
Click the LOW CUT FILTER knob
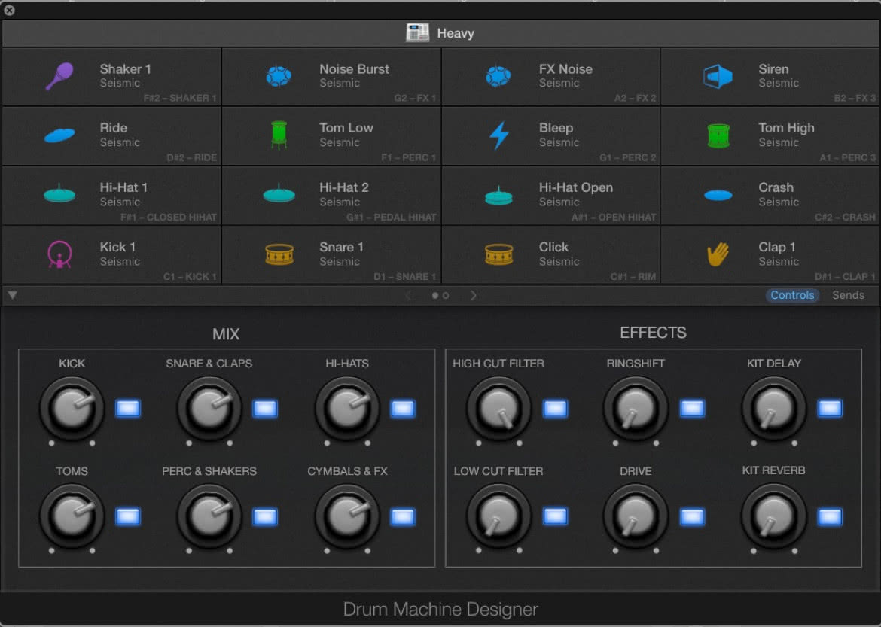click(498, 516)
